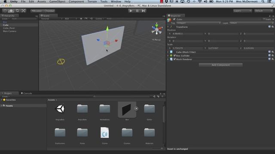Toggle the Static checkbox
275x154 pixels.
264,19
